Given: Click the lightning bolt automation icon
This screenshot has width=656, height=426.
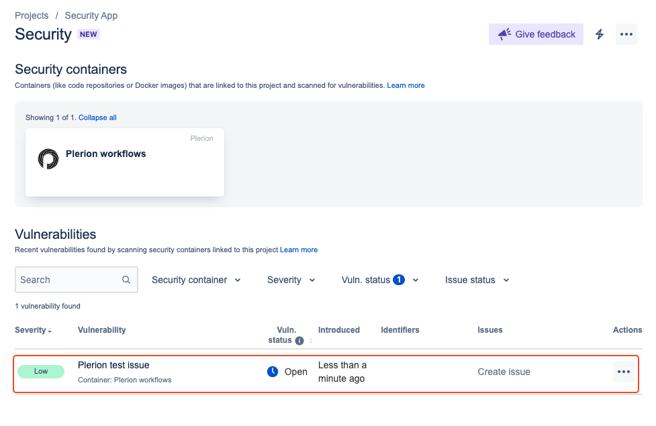Looking at the screenshot, I should 600,34.
